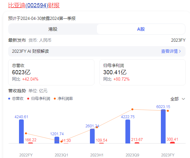Toggle the 总营收 legend series
The width and height of the screenshot is (190, 158).
[16, 99]
